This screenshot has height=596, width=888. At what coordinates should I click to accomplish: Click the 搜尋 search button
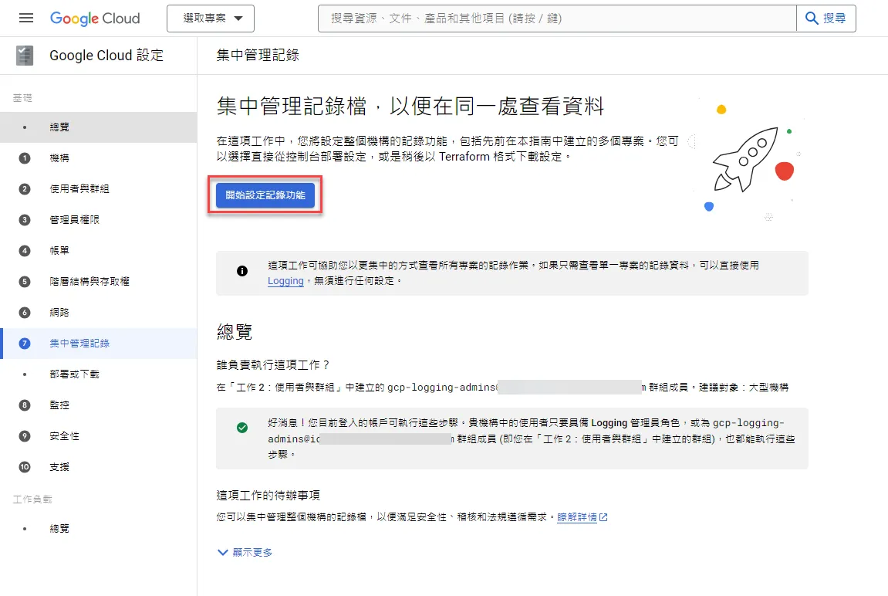pos(826,18)
